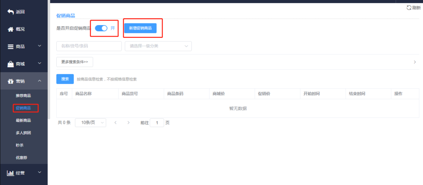Focus the 名称/货号/条码 search field
Viewport: 423px width, 185px height.
click(x=89, y=46)
